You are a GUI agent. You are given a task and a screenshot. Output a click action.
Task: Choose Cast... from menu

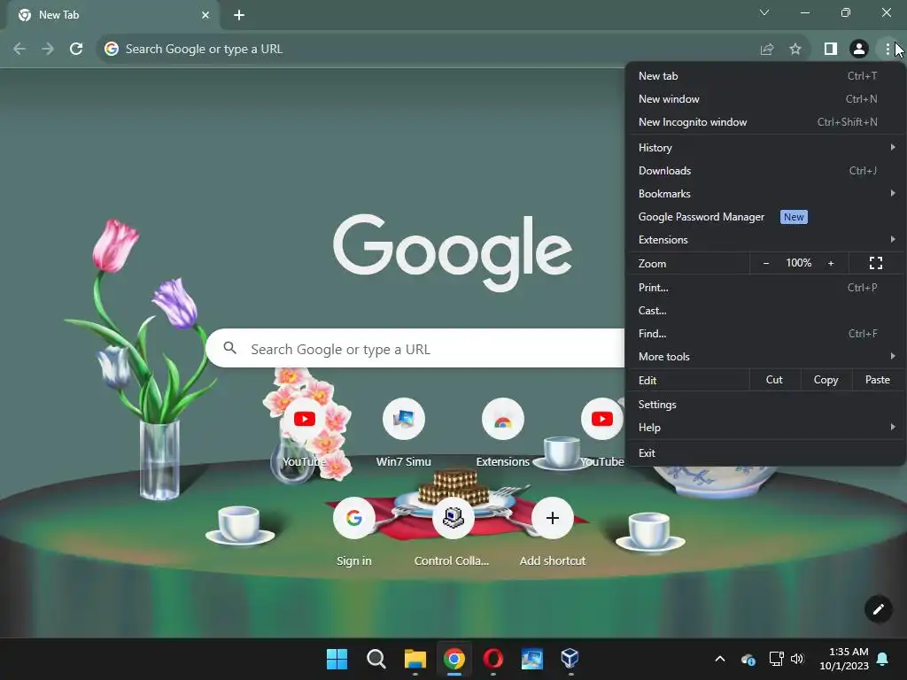[x=766, y=311]
